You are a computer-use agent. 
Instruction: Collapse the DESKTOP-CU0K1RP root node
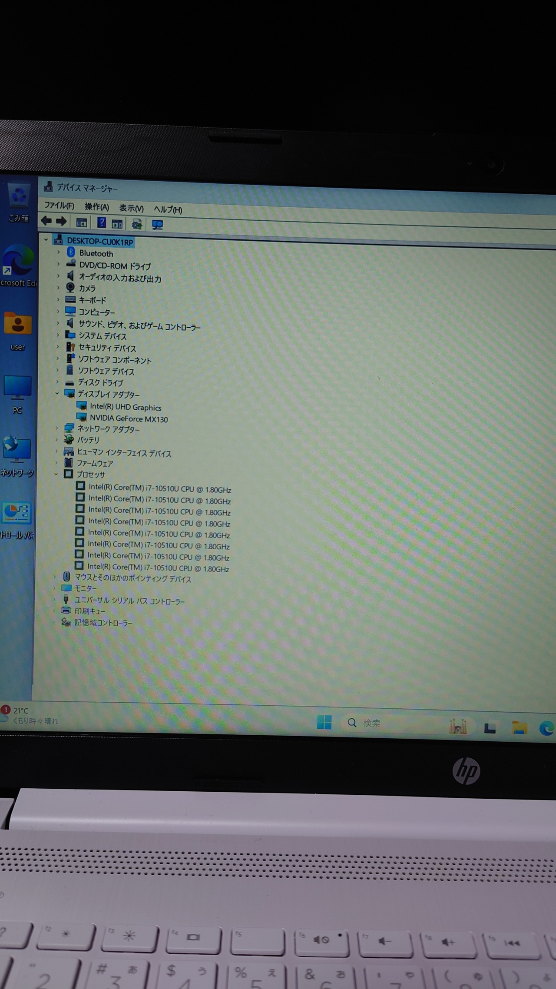click(46, 240)
